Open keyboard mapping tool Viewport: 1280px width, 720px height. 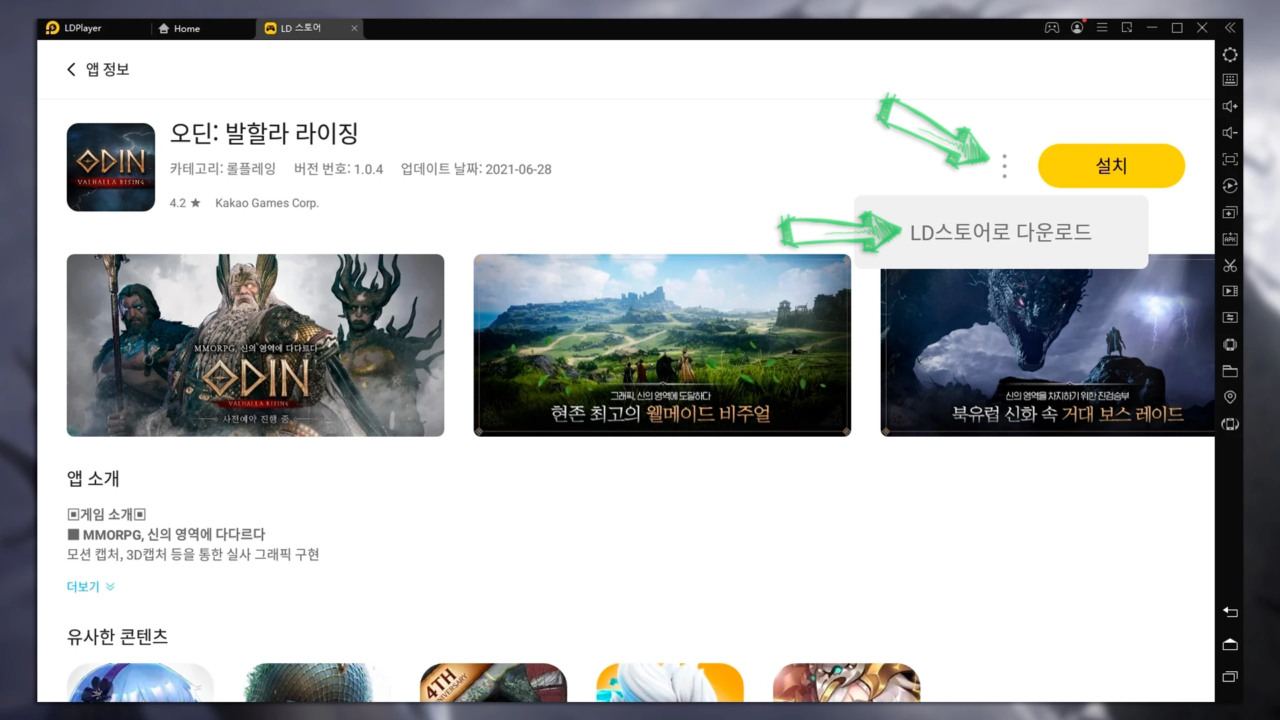coord(1230,80)
